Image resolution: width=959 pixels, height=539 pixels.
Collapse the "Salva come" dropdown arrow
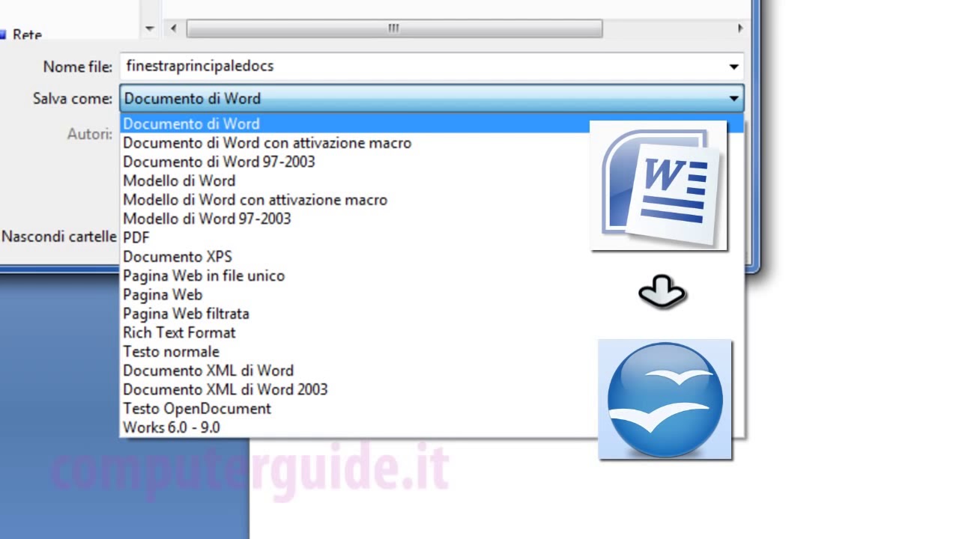[733, 98]
